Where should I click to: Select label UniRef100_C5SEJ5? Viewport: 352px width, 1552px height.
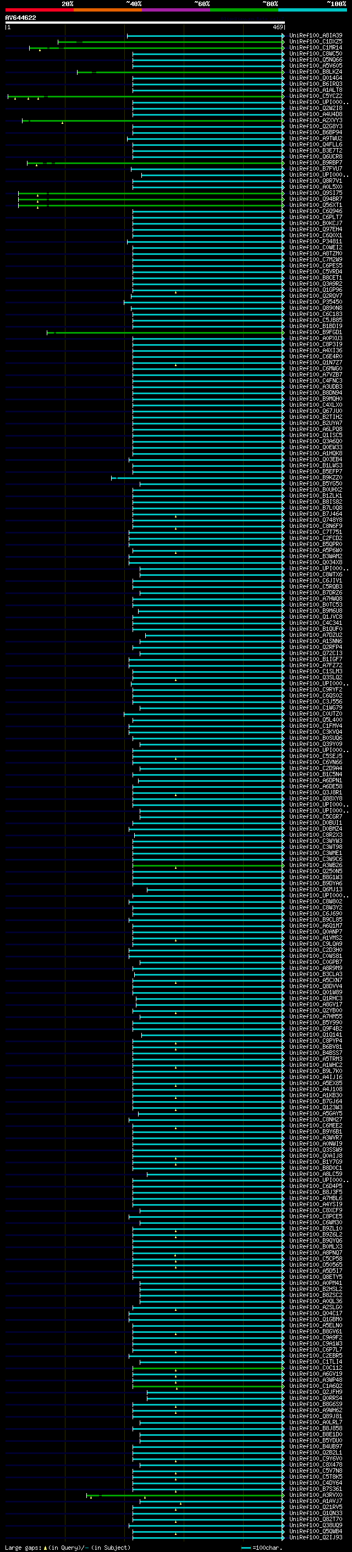[315, 756]
